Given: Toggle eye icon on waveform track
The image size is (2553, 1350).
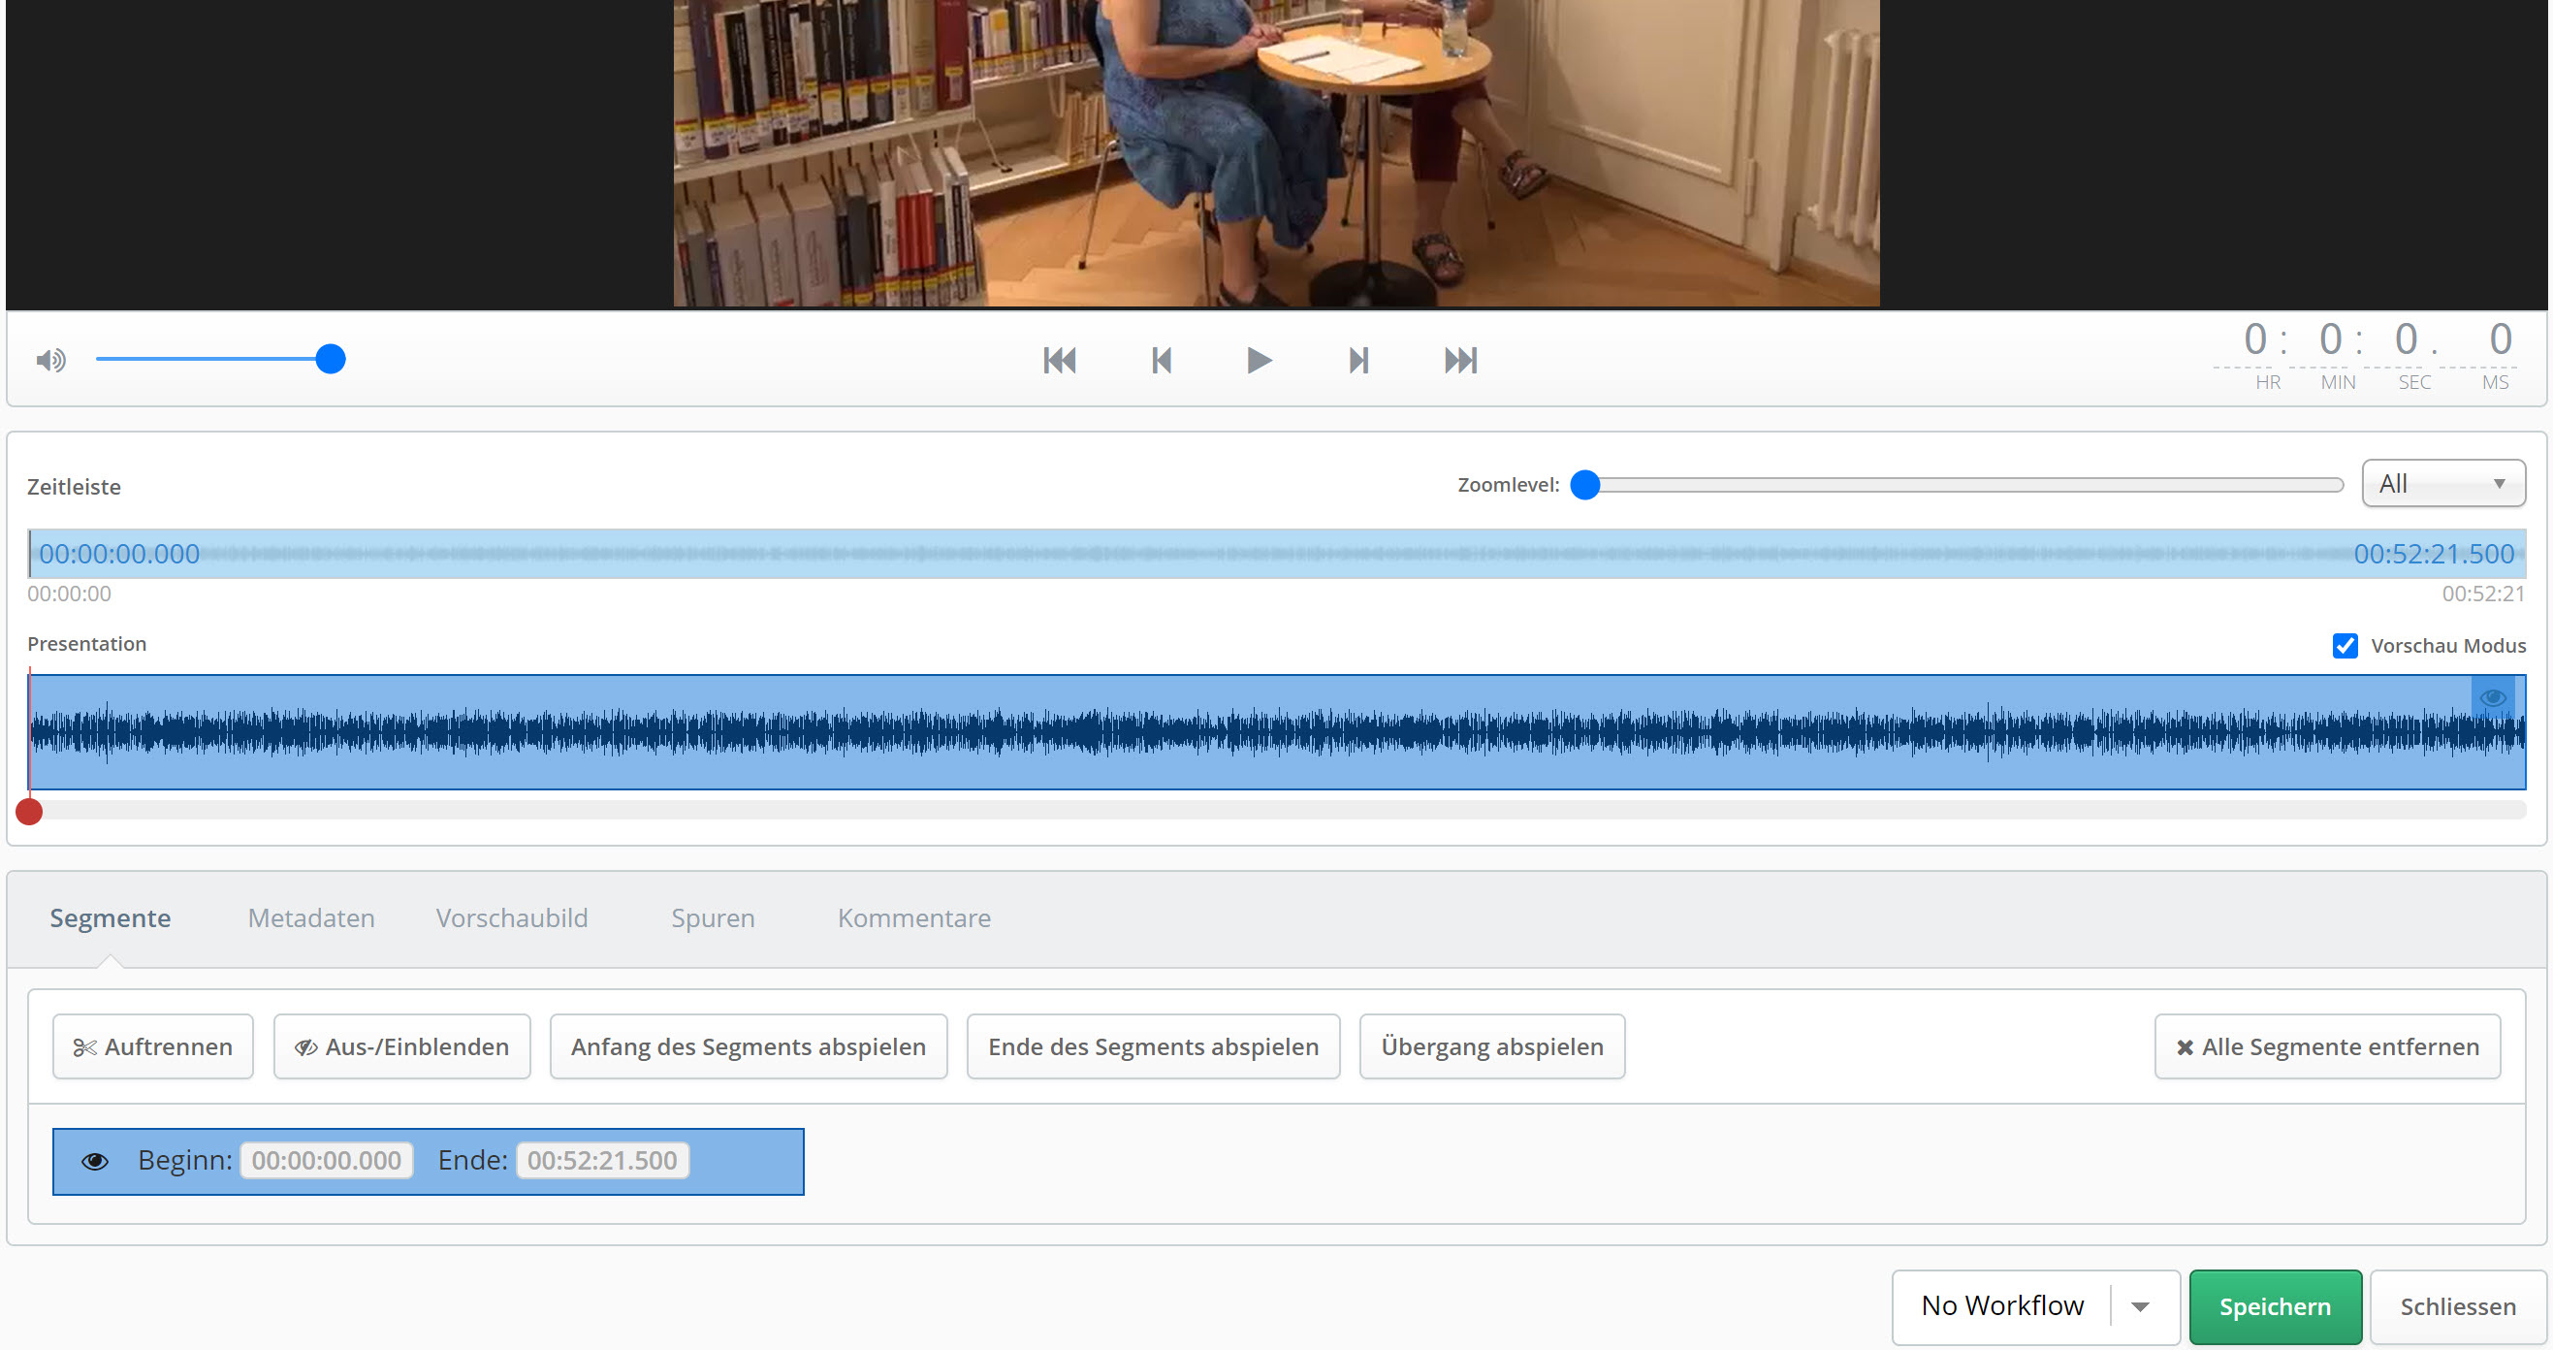Looking at the screenshot, I should pos(2493,698).
